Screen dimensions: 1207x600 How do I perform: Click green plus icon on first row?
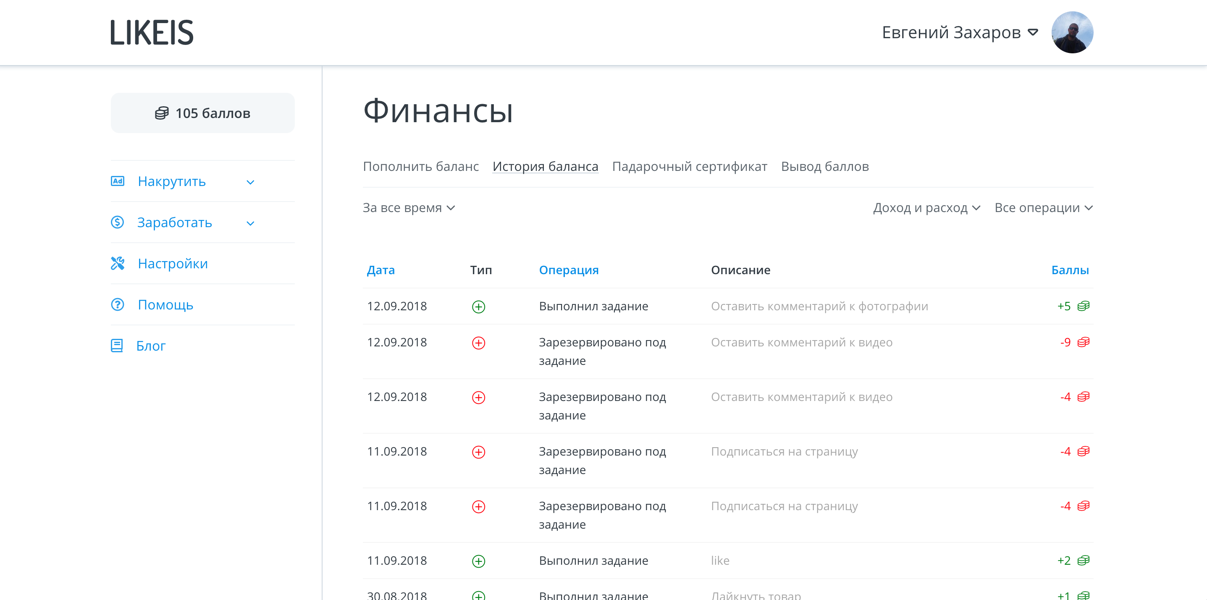click(x=478, y=307)
